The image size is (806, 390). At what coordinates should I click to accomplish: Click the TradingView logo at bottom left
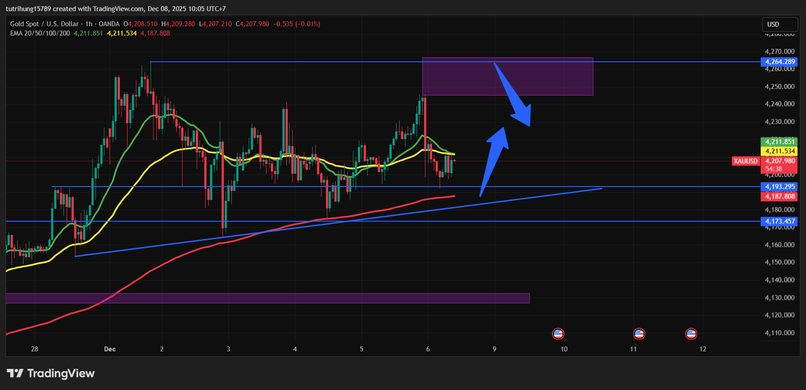51,373
